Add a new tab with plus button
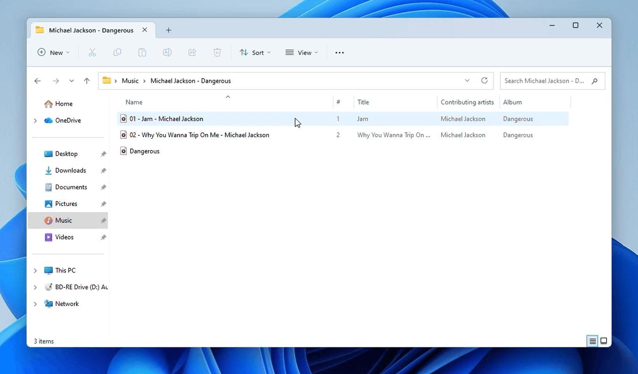Viewport: 638px width, 374px height. (x=168, y=30)
